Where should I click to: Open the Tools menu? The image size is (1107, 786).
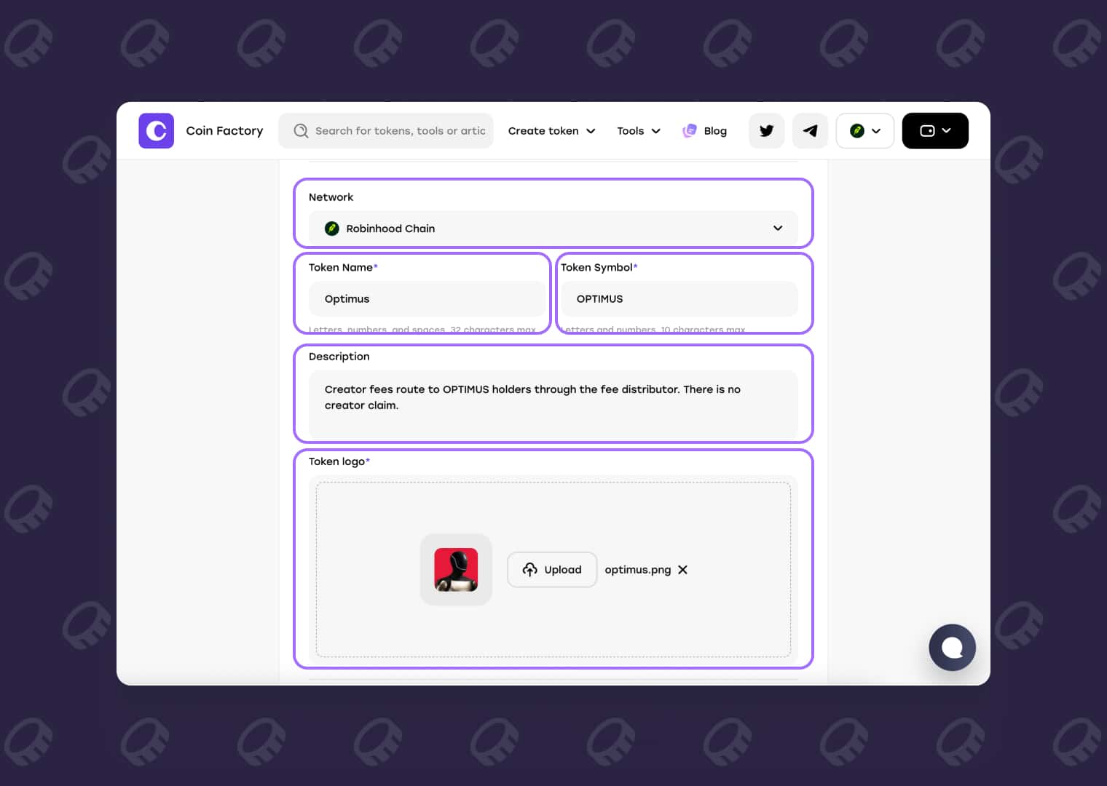point(639,131)
